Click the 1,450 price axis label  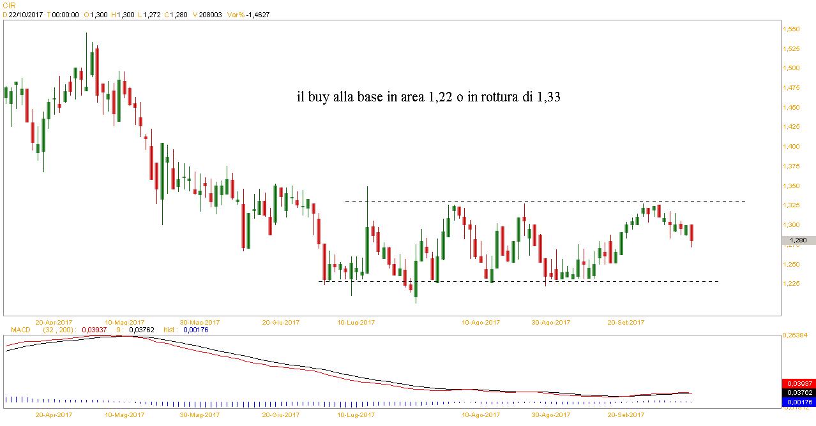(792, 107)
